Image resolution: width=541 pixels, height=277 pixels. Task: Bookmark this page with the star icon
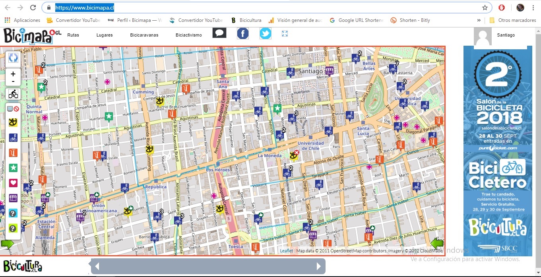tap(485, 8)
